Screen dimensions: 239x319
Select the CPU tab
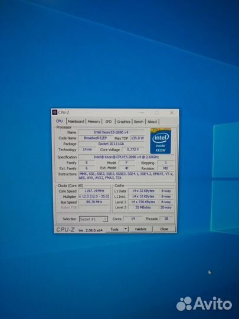tap(60, 121)
